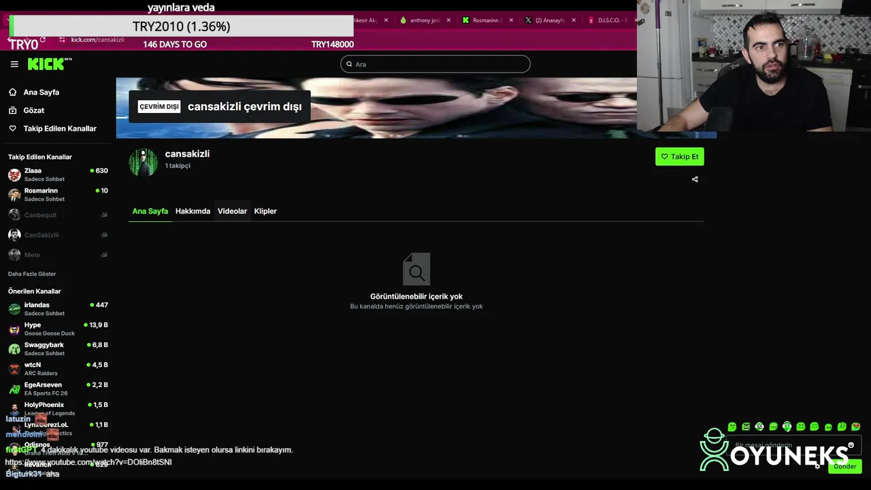The height and width of the screenshot is (490, 871).
Task: Open the Videolar tab
Action: [232, 211]
